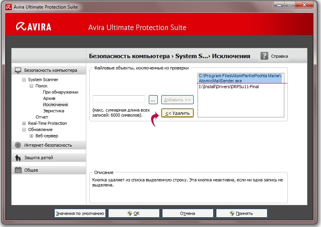The height and width of the screenshot is (227, 321).
Task: Click the Добавить >> button
Action: pyautogui.click(x=177, y=100)
